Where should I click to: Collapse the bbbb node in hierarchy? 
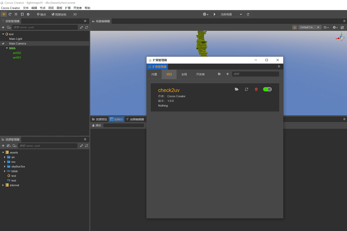(x=7, y=48)
